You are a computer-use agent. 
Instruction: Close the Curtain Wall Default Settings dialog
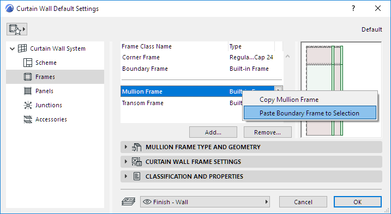[x=378, y=8]
